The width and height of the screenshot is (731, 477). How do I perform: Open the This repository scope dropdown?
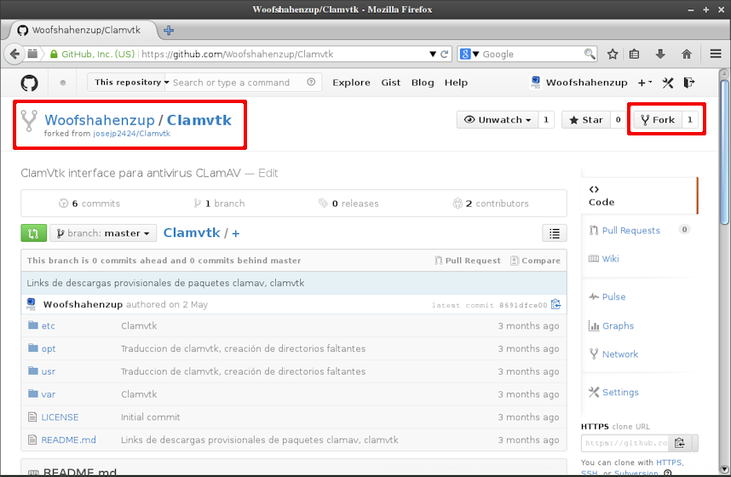point(131,83)
